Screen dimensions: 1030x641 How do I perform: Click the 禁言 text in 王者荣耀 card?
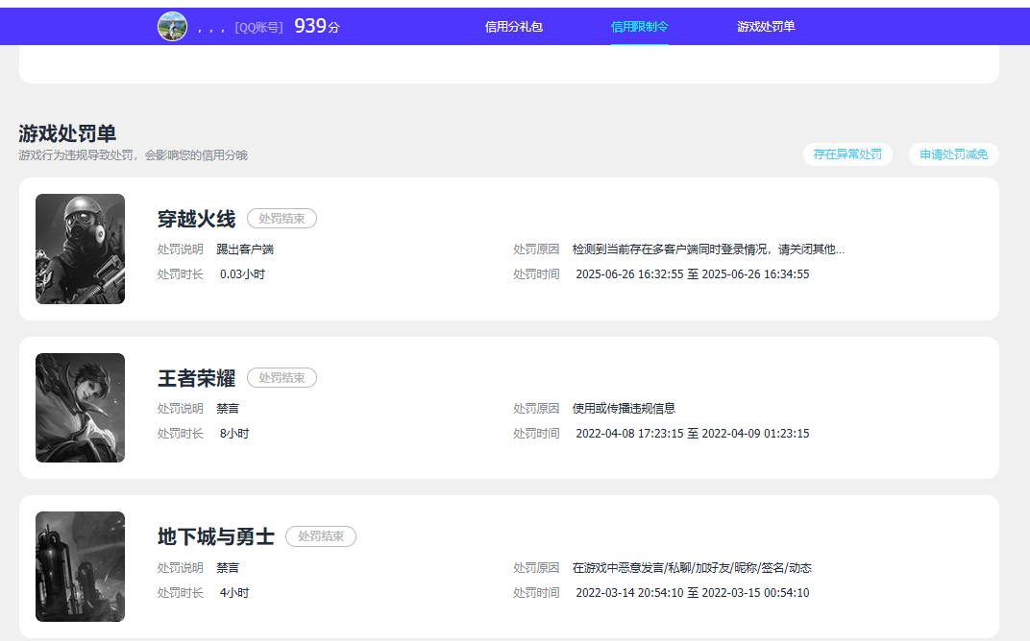coord(228,409)
